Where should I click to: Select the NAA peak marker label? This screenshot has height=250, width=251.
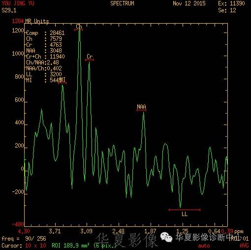coord(141,107)
